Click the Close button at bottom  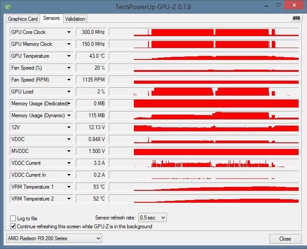pyautogui.click(x=285, y=239)
